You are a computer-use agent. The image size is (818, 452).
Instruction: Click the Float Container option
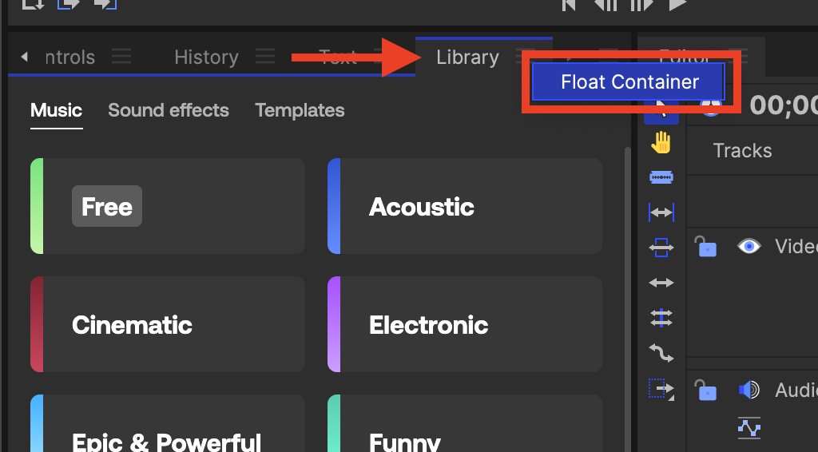pos(629,81)
